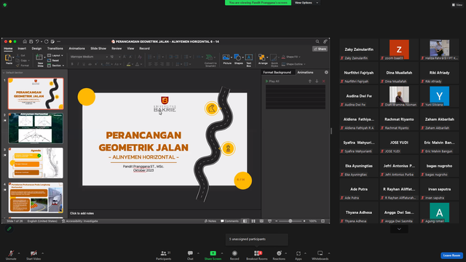The height and width of the screenshot is (262, 466).
Task: Open the Participants panel
Action: (163, 255)
